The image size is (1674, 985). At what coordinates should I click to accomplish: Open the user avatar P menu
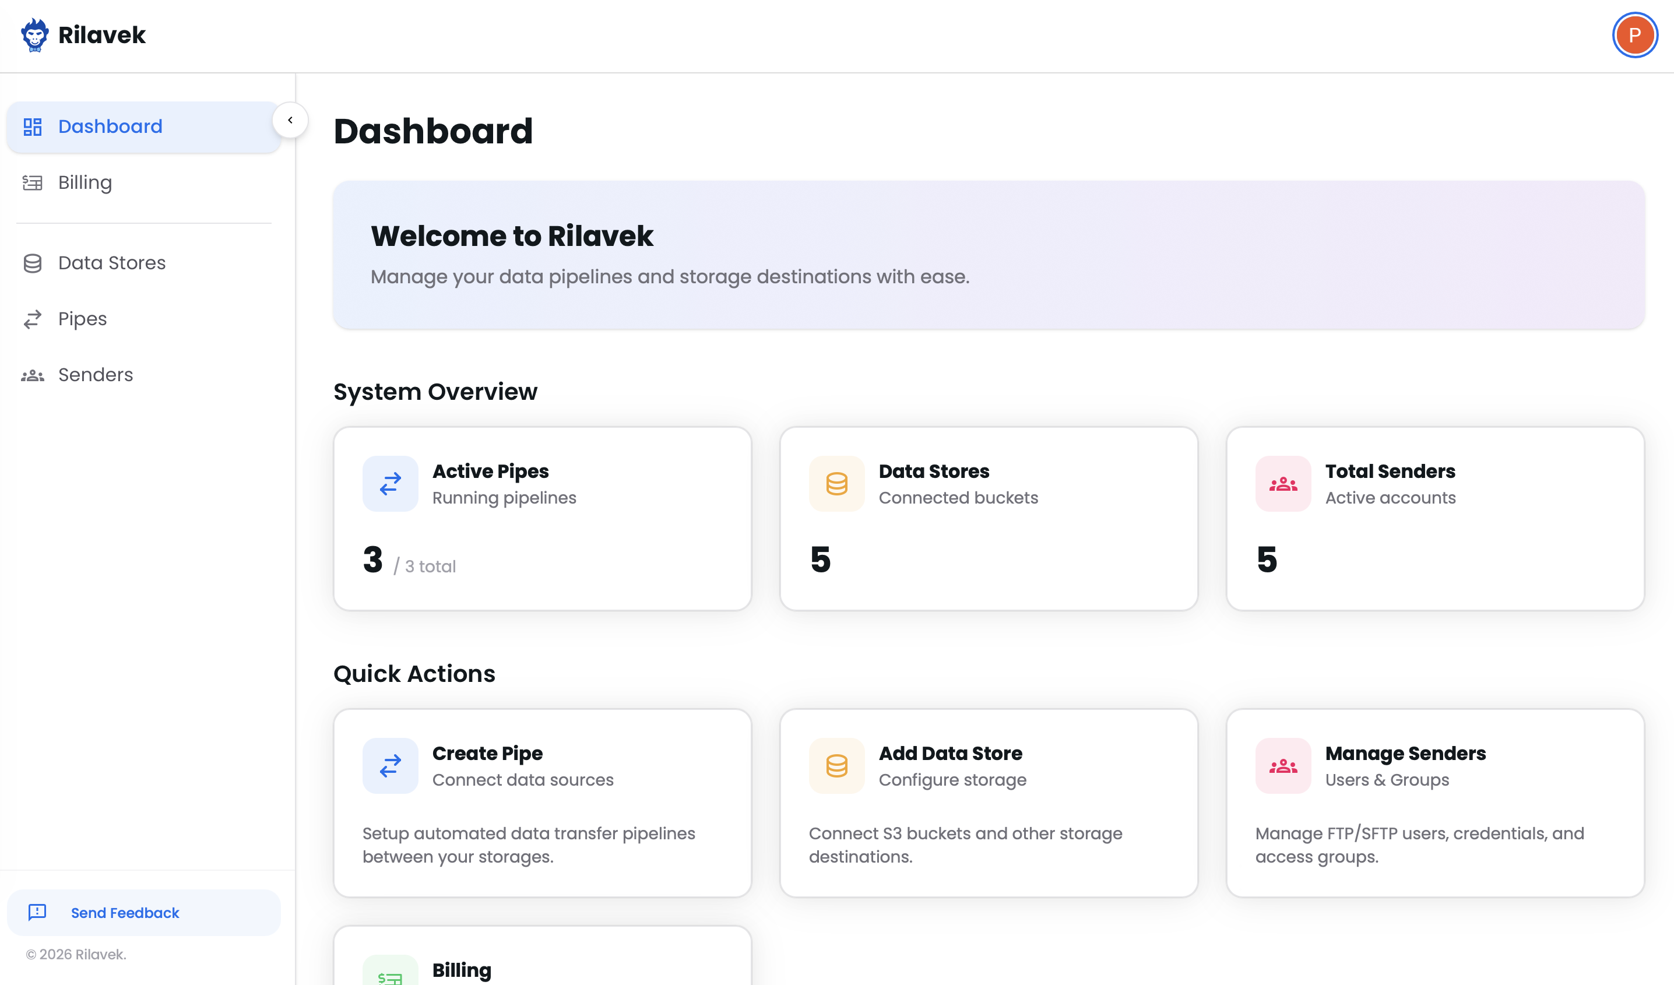(x=1634, y=35)
